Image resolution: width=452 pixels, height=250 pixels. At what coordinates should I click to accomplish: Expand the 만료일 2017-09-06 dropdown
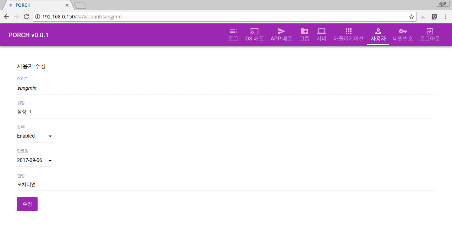35,160
